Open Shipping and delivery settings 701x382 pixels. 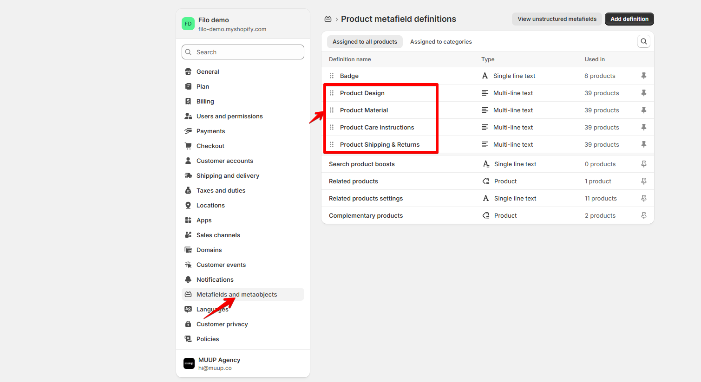(228, 175)
